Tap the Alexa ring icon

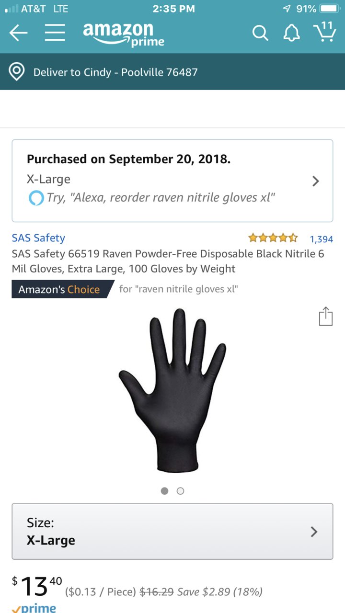pyautogui.click(x=36, y=198)
